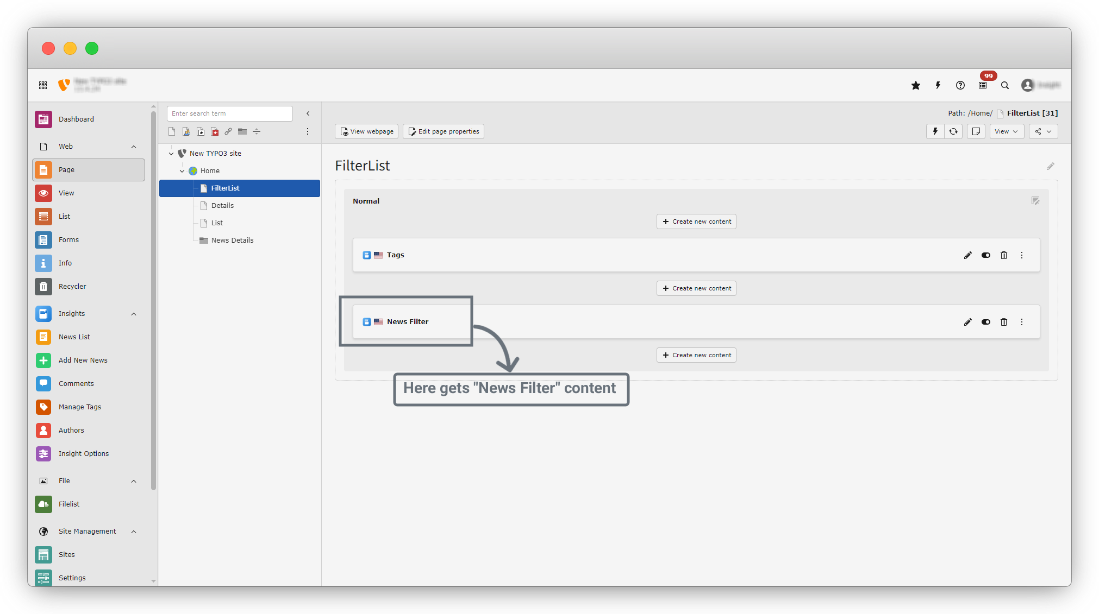The height and width of the screenshot is (614, 1099).
Task: Click the View webpage button
Action: (366, 131)
